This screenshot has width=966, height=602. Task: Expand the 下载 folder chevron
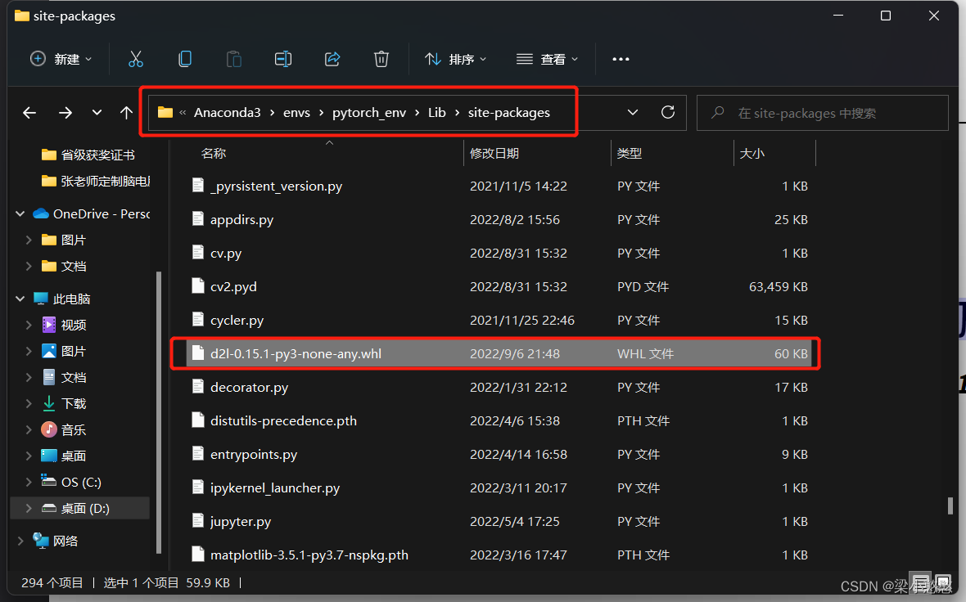pyautogui.click(x=29, y=403)
